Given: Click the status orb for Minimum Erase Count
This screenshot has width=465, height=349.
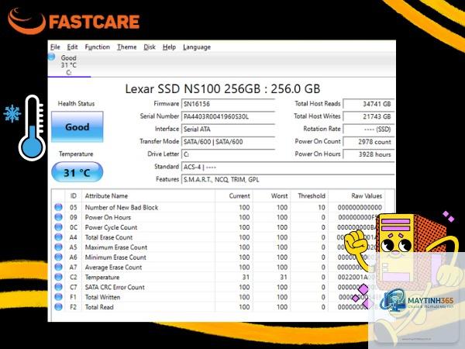Looking at the screenshot, I should (58, 257).
